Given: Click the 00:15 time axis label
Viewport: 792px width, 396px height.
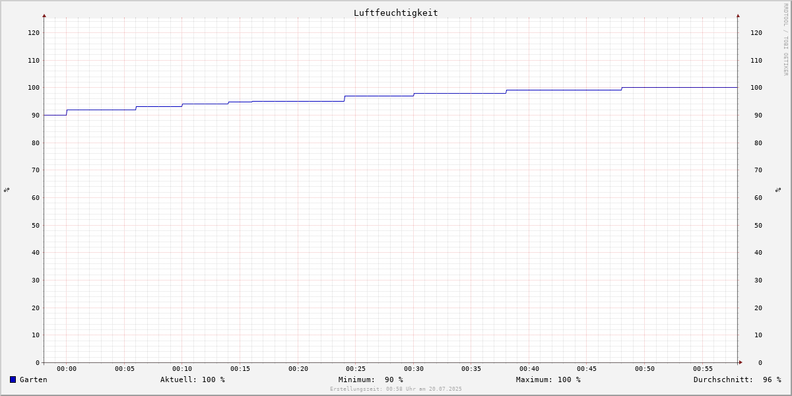Looking at the screenshot, I should click(x=240, y=368).
